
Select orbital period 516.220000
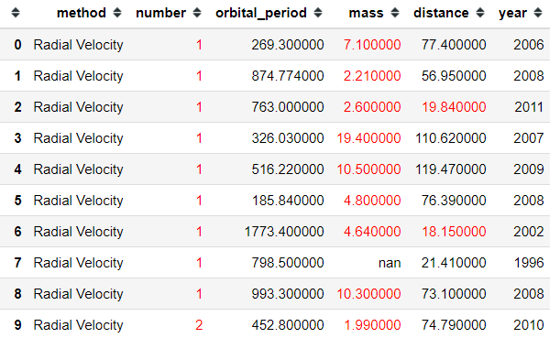(288, 169)
